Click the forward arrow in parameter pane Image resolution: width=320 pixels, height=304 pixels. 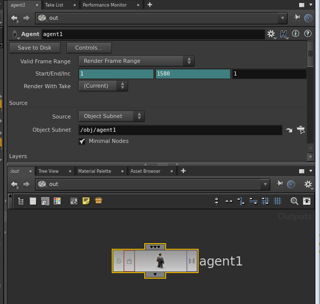[26, 18]
